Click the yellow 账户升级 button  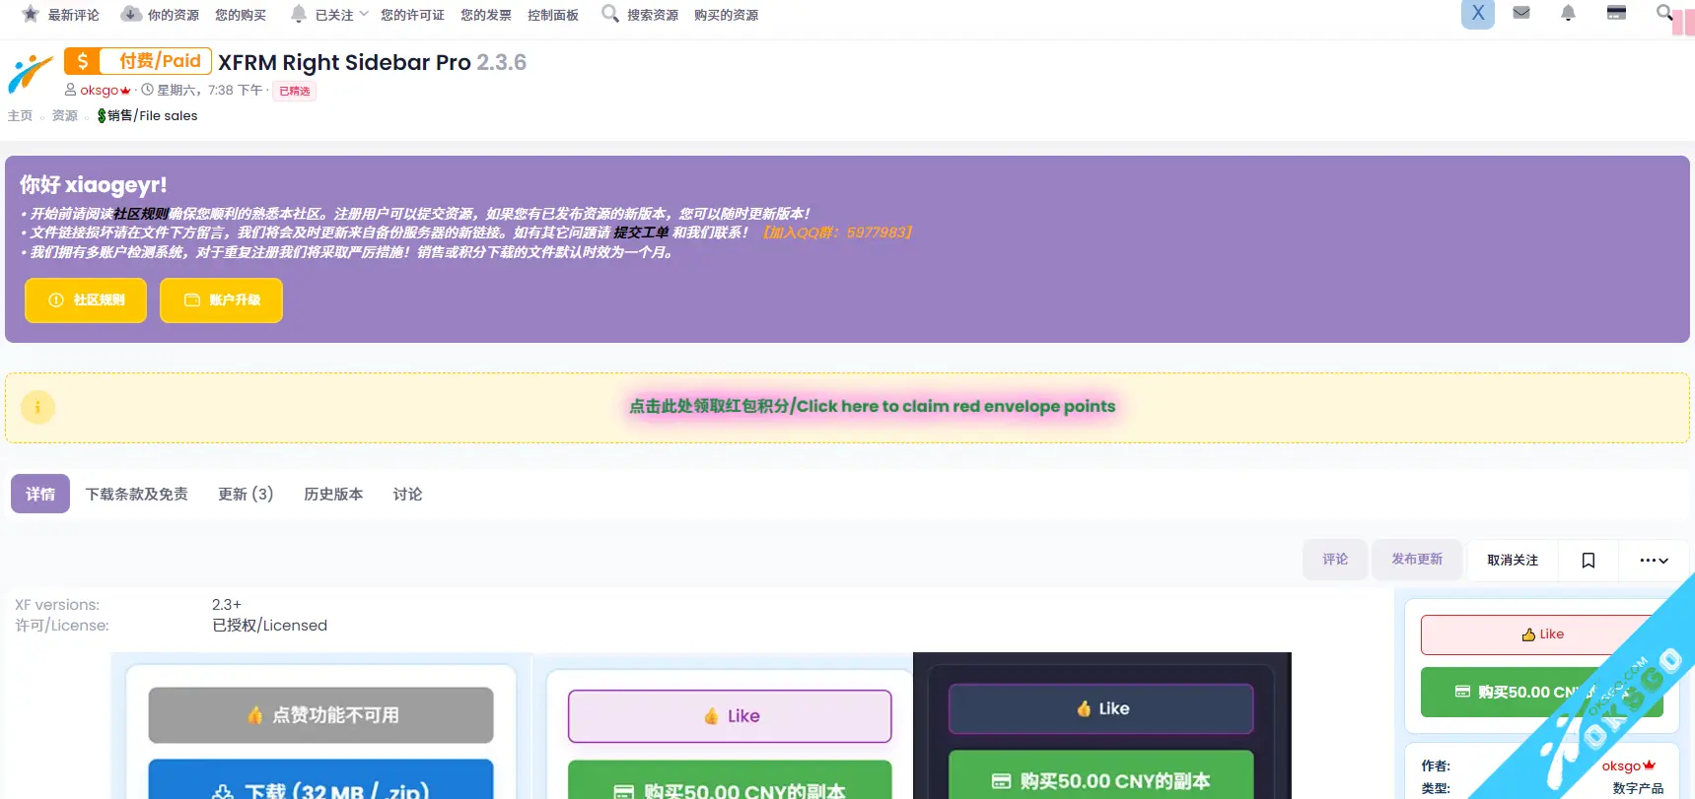(221, 300)
